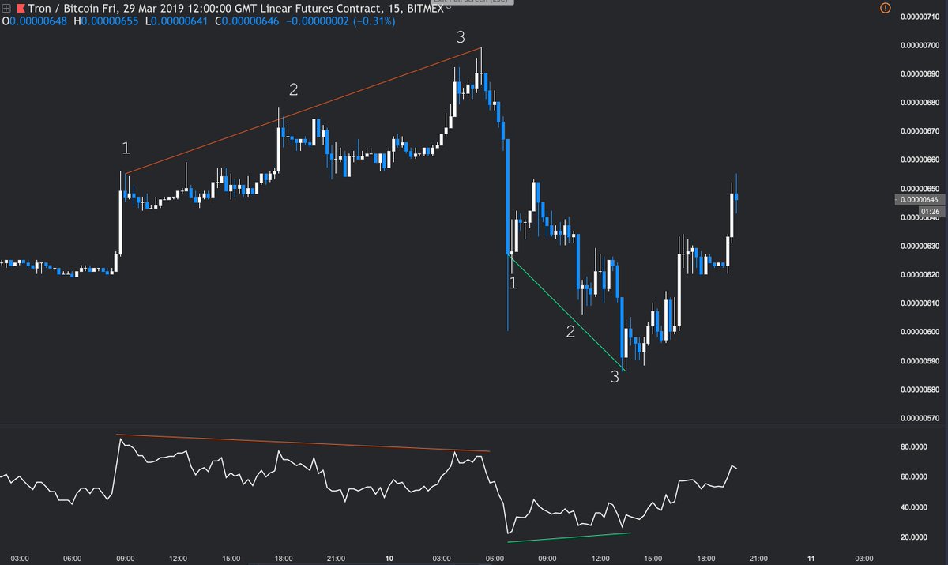The image size is (948, 565).
Task: Click price axis label 0.00000570
Action: coord(922,418)
